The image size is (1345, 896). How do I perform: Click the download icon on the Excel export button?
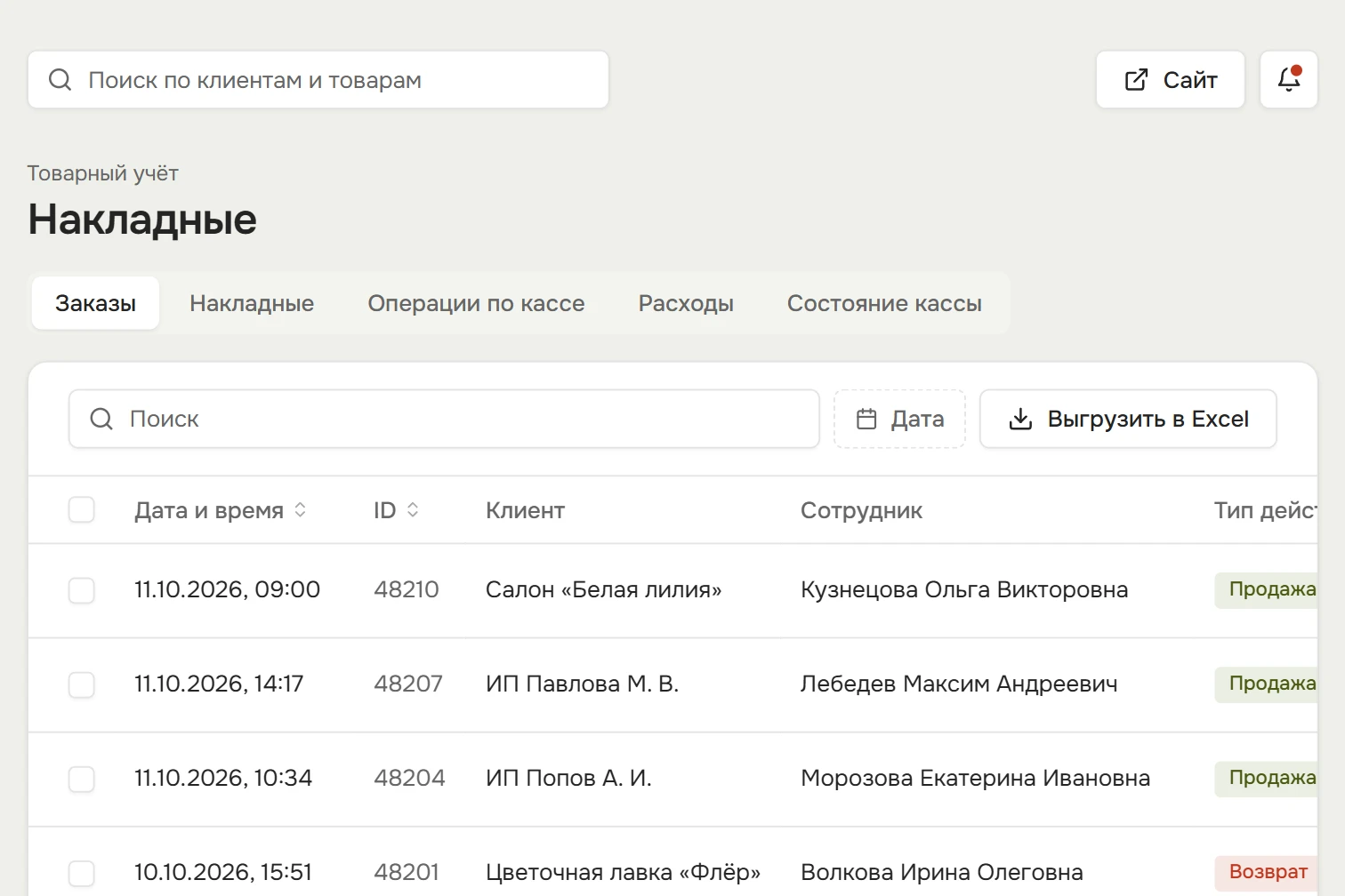pyautogui.click(x=1020, y=419)
